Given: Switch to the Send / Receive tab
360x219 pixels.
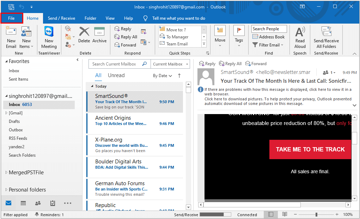Looking at the screenshot, I should [x=61, y=18].
